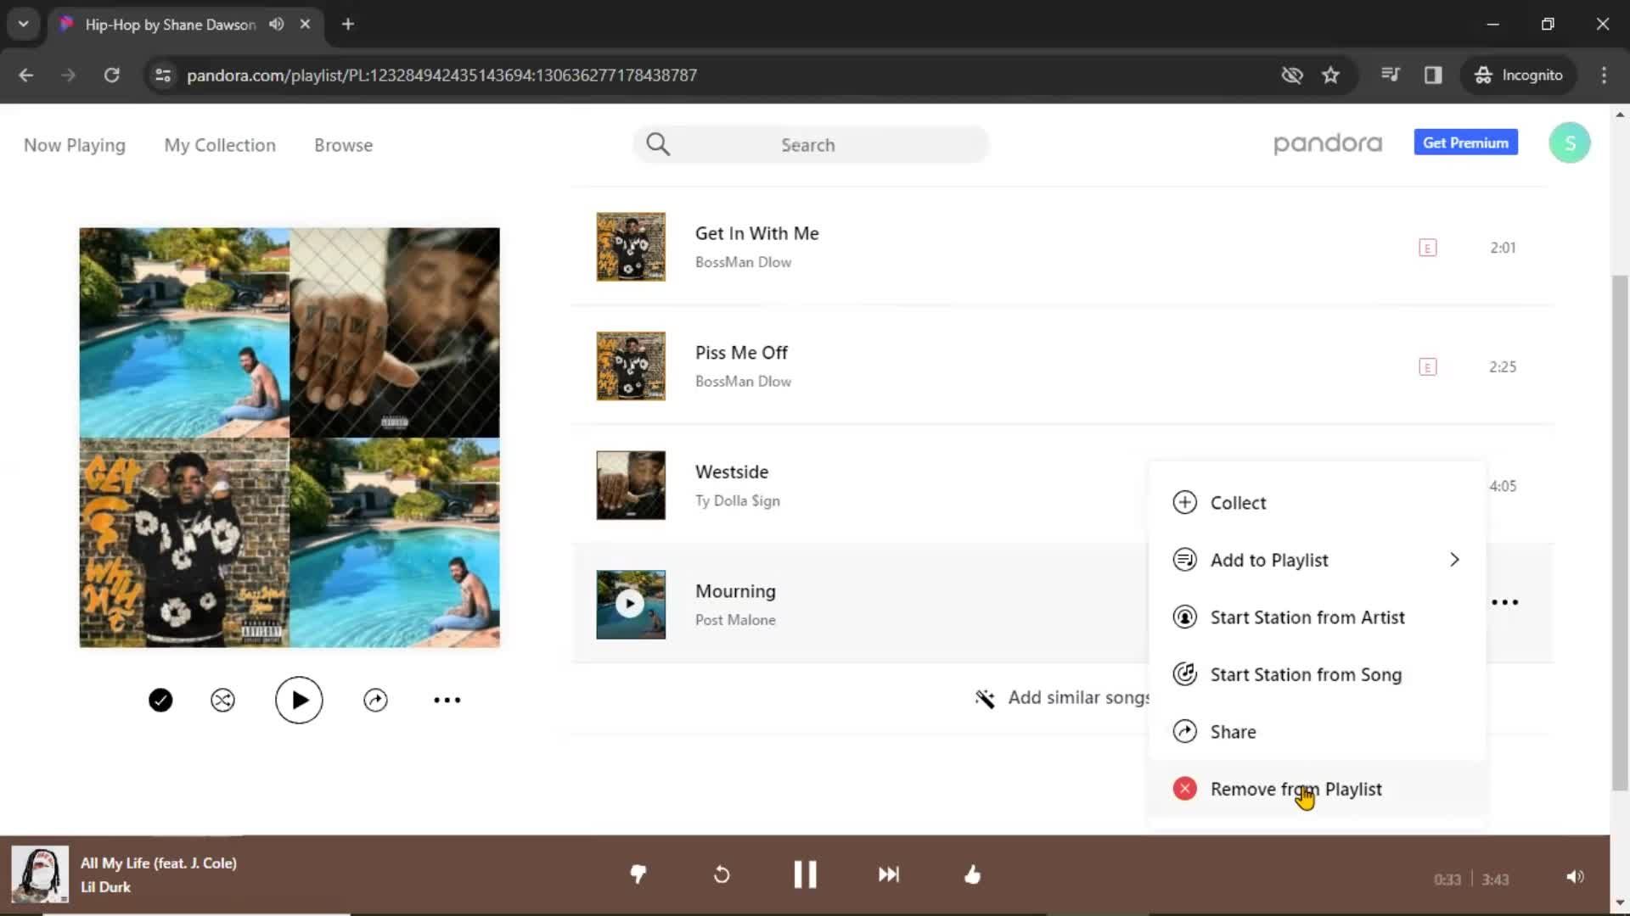Open the site information icon

(x=163, y=75)
